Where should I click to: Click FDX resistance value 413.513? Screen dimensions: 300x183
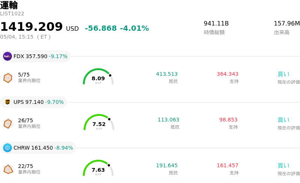coord(167,74)
